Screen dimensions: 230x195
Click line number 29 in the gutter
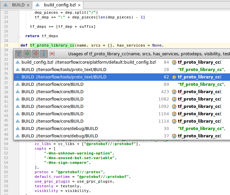click(x=6, y=45)
